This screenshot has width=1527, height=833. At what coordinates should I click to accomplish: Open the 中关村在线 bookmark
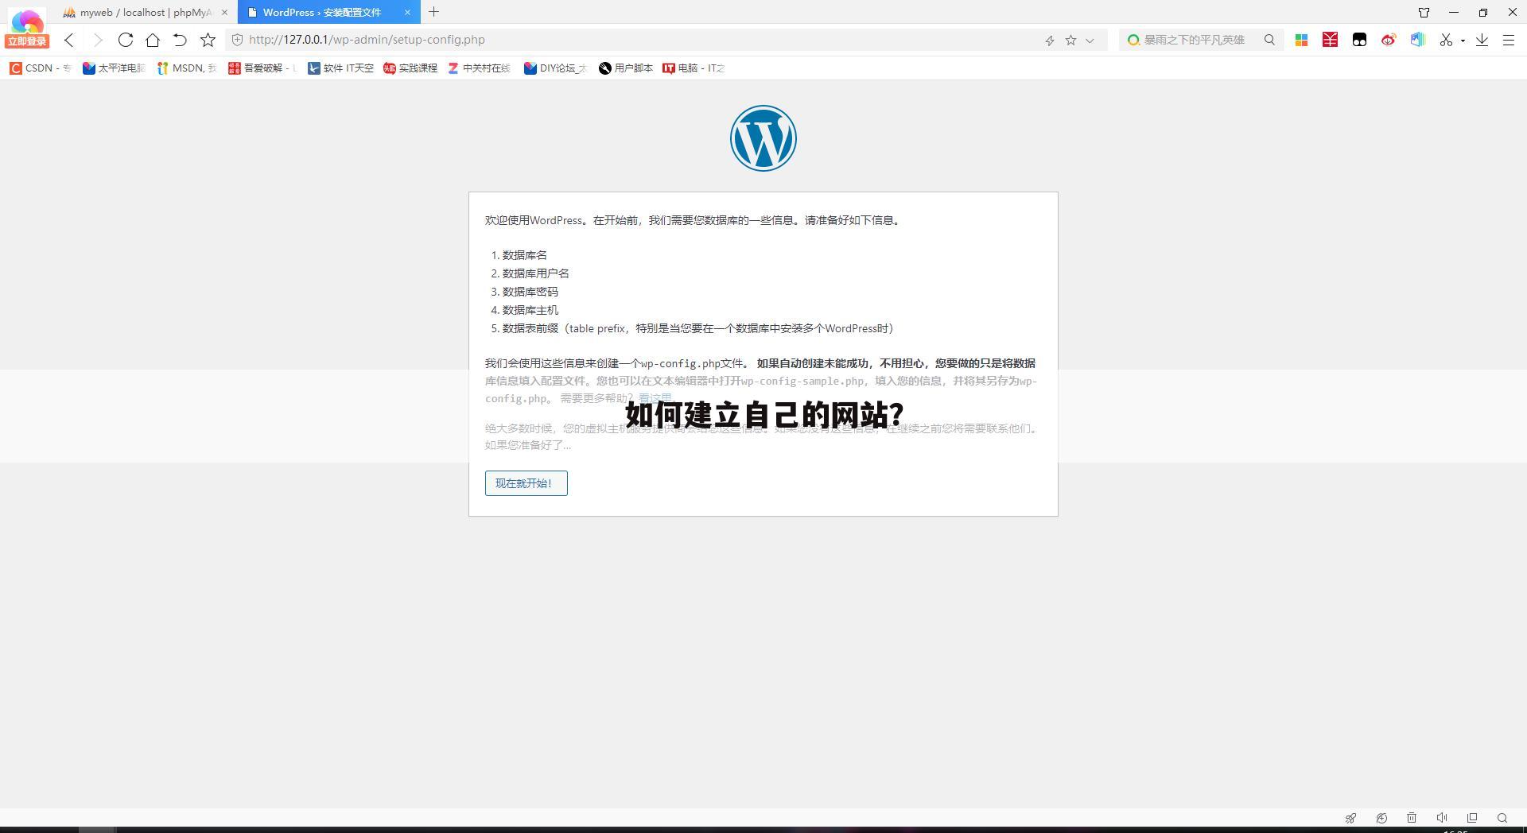click(x=479, y=68)
